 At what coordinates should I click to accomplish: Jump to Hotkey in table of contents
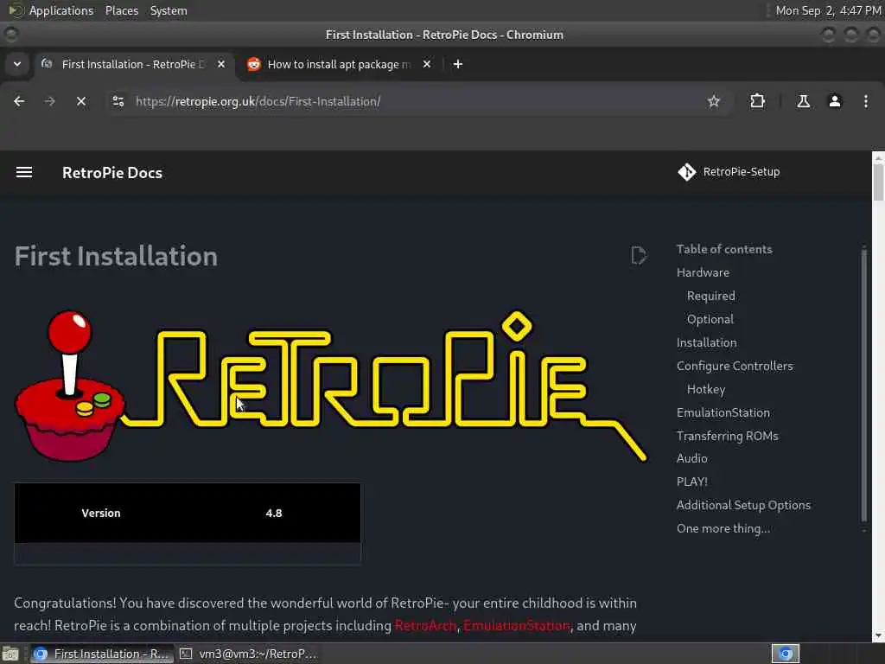click(x=705, y=389)
